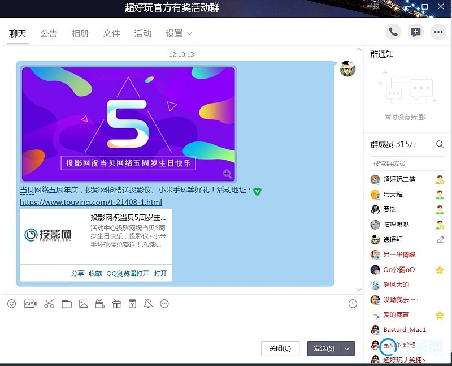This screenshot has width=452, height=366.
Task: Click the 群通知 panel heading
Action: [382, 54]
